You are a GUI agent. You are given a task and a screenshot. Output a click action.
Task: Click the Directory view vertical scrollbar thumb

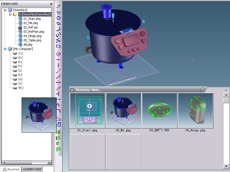pos(226,100)
